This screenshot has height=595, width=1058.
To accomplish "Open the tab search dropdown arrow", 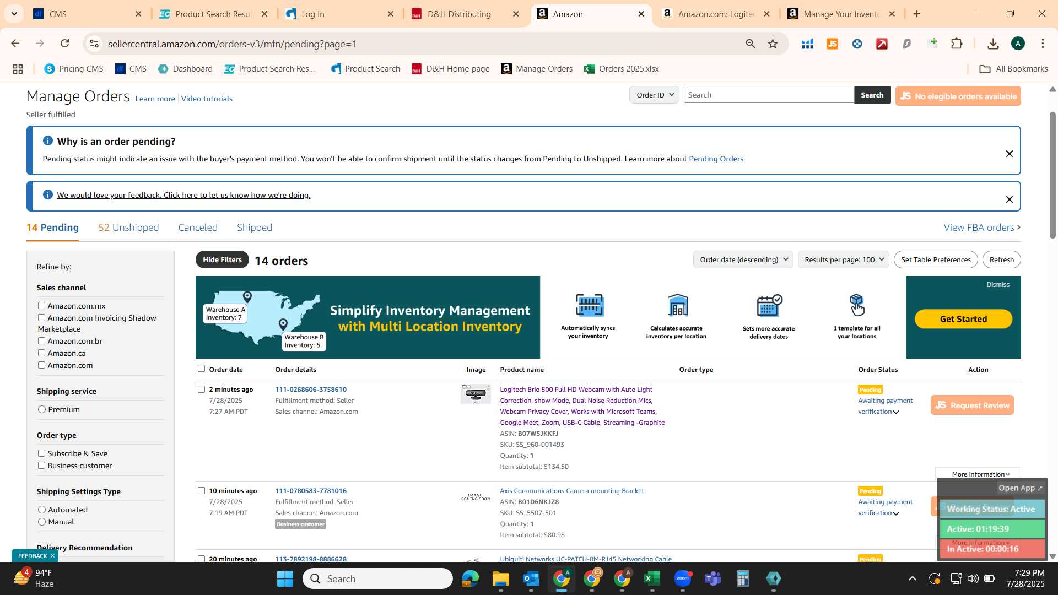I will [x=14, y=14].
